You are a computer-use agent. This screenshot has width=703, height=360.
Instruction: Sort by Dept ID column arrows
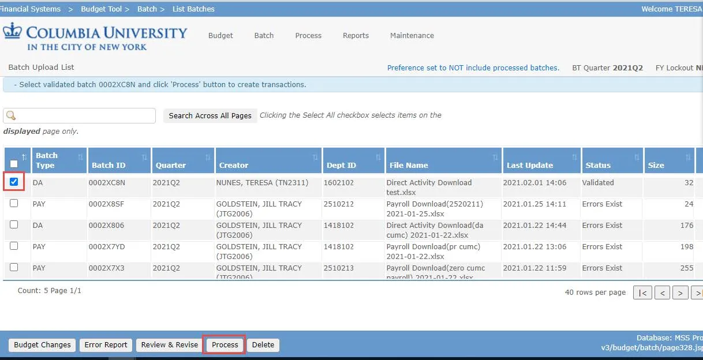(378, 157)
